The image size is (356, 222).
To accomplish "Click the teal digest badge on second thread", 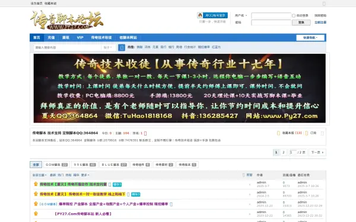I will [x=136, y=194].
